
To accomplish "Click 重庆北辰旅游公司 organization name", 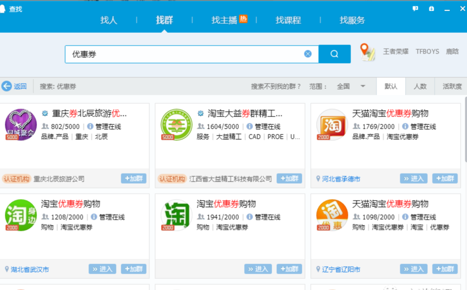I will [59, 179].
